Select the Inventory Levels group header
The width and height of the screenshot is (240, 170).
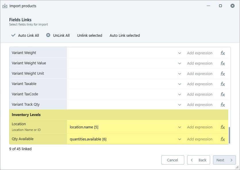pos(119,115)
